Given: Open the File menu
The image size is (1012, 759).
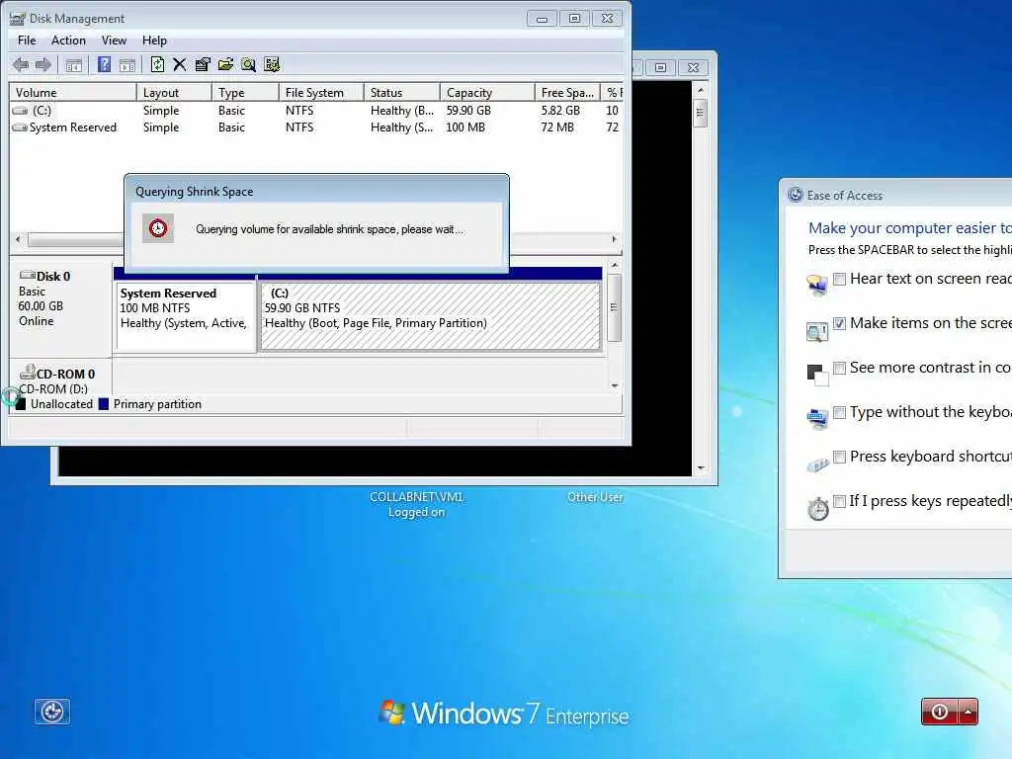Looking at the screenshot, I should 27,40.
